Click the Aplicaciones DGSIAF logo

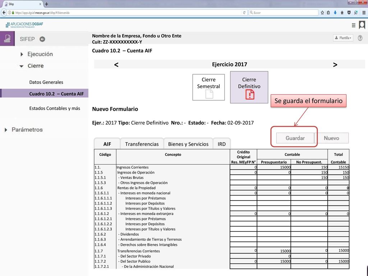click(x=24, y=25)
